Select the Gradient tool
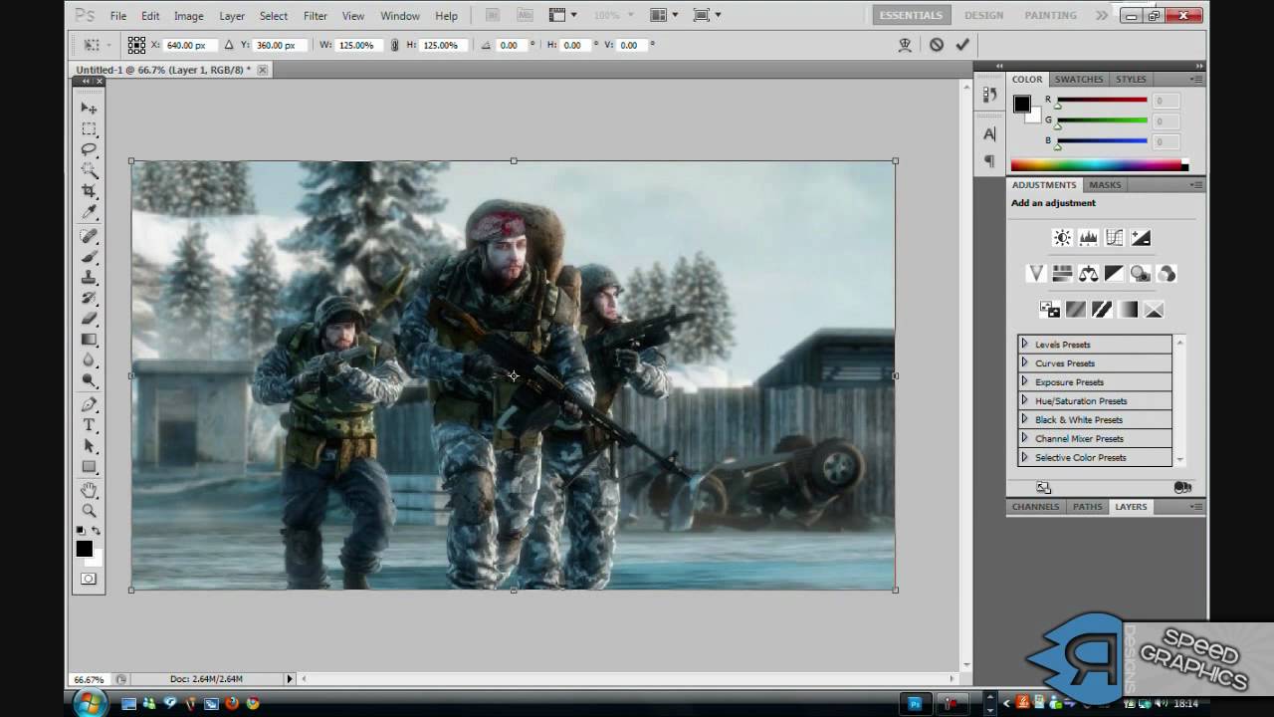 89,341
